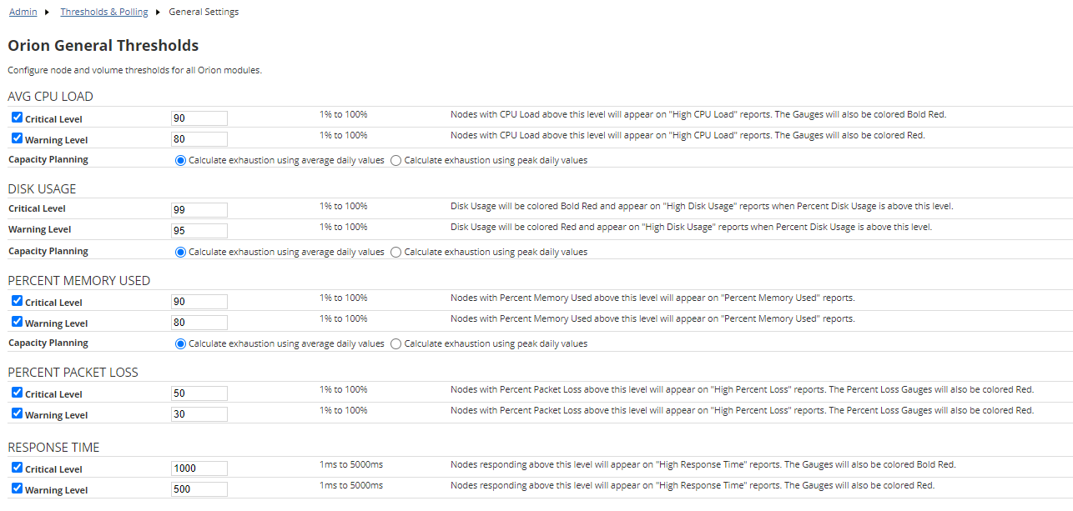Click Disk Usage Critical Level label

[37, 208]
